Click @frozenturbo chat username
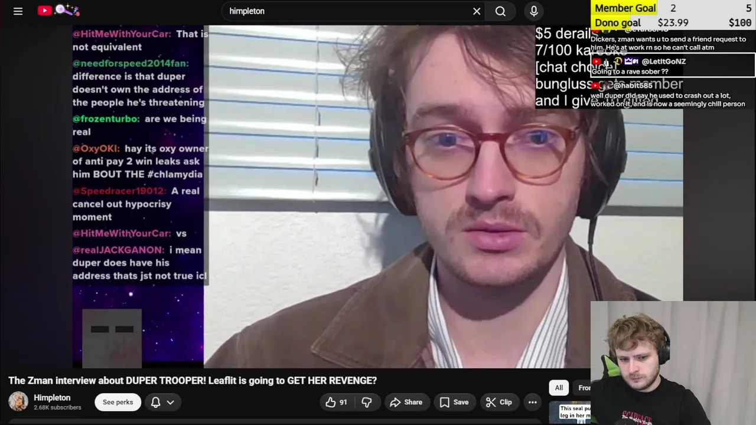Image resolution: width=756 pixels, height=425 pixels. [106, 119]
